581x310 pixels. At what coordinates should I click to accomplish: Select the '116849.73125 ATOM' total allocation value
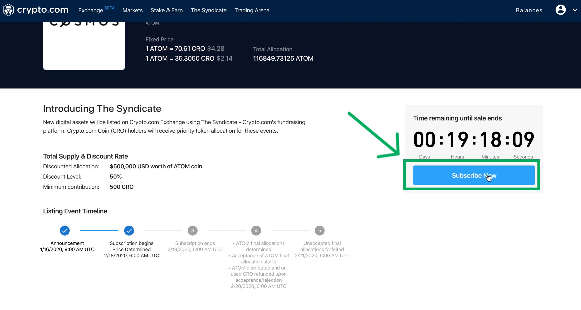283,58
